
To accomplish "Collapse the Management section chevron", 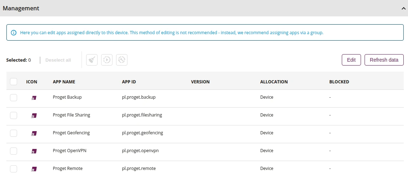I will coord(404,8).
